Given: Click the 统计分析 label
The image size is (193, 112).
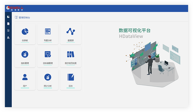Looking at the screenshot, I should coord(48,86).
